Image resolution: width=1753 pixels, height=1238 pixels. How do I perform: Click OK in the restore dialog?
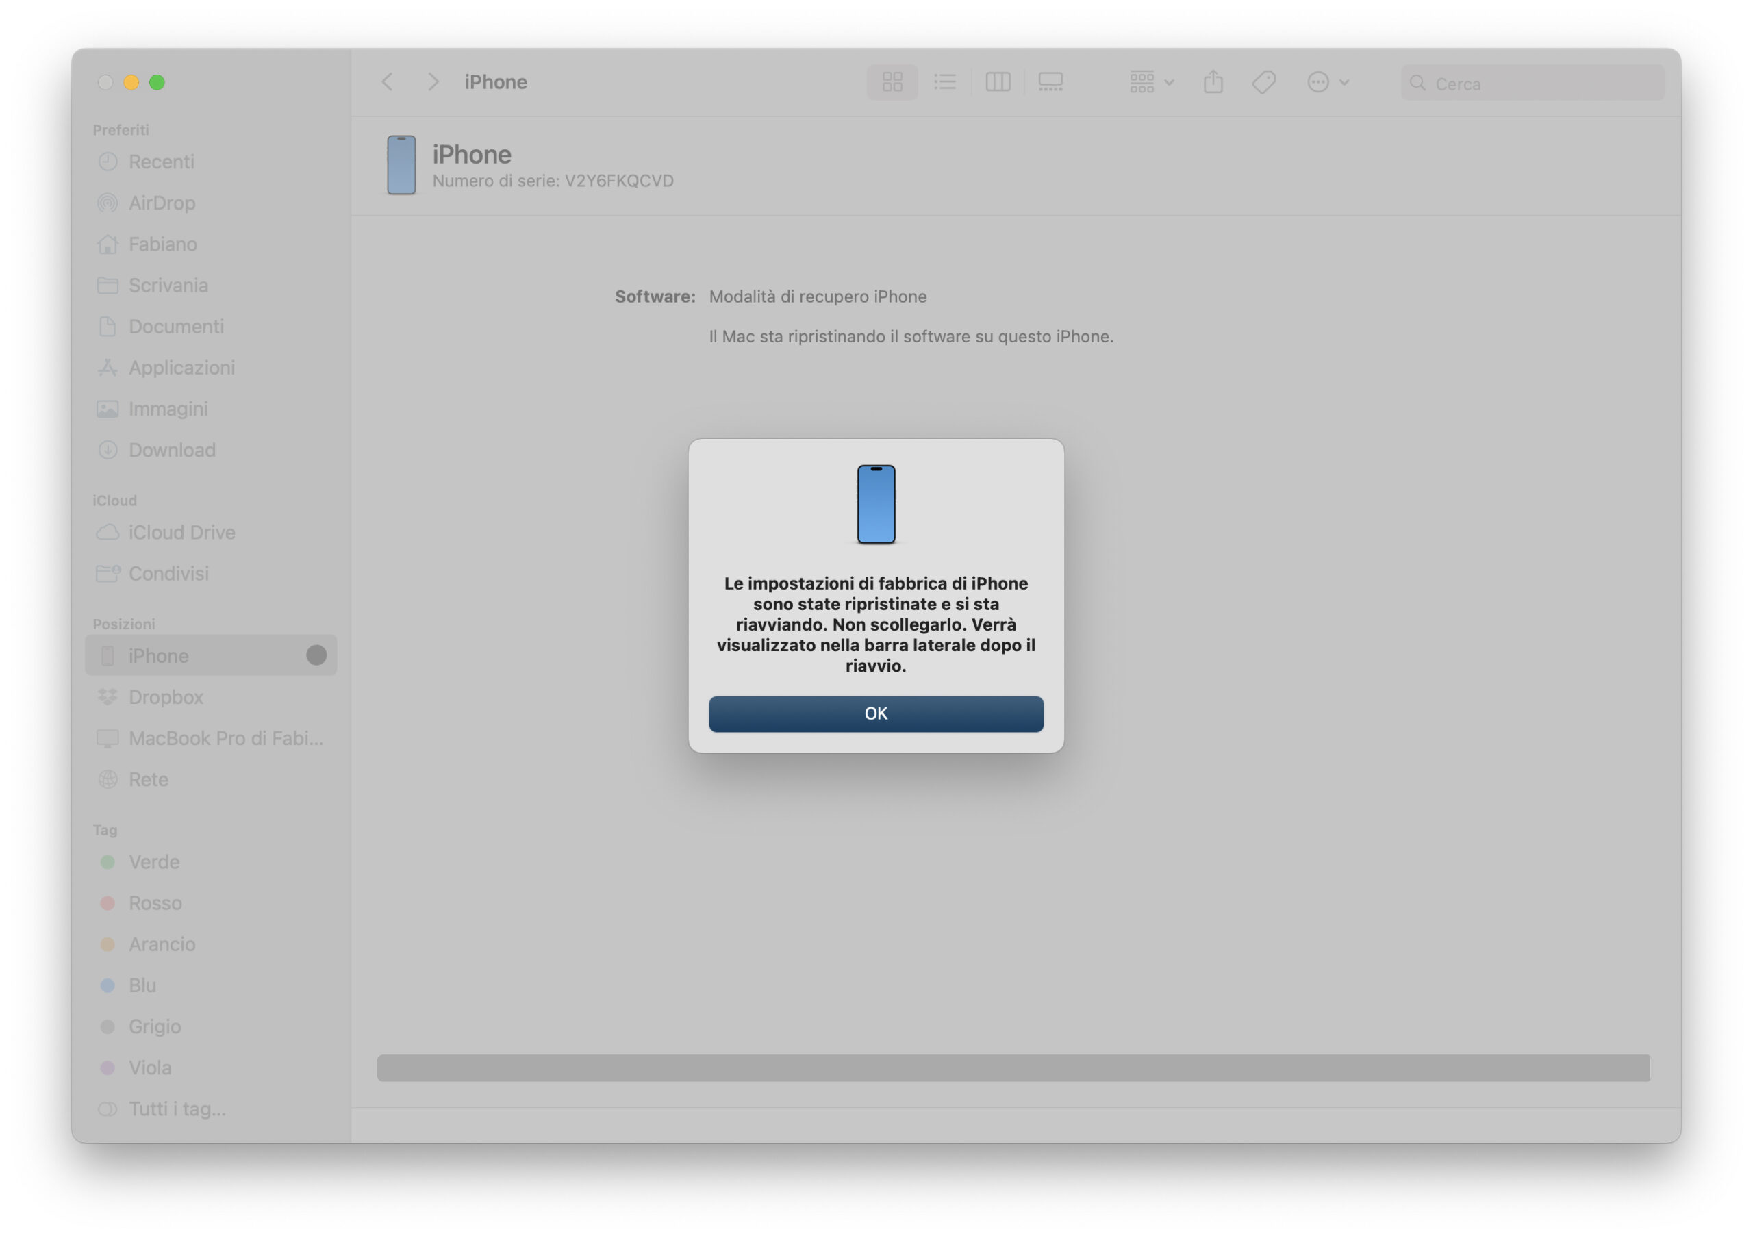(x=876, y=713)
